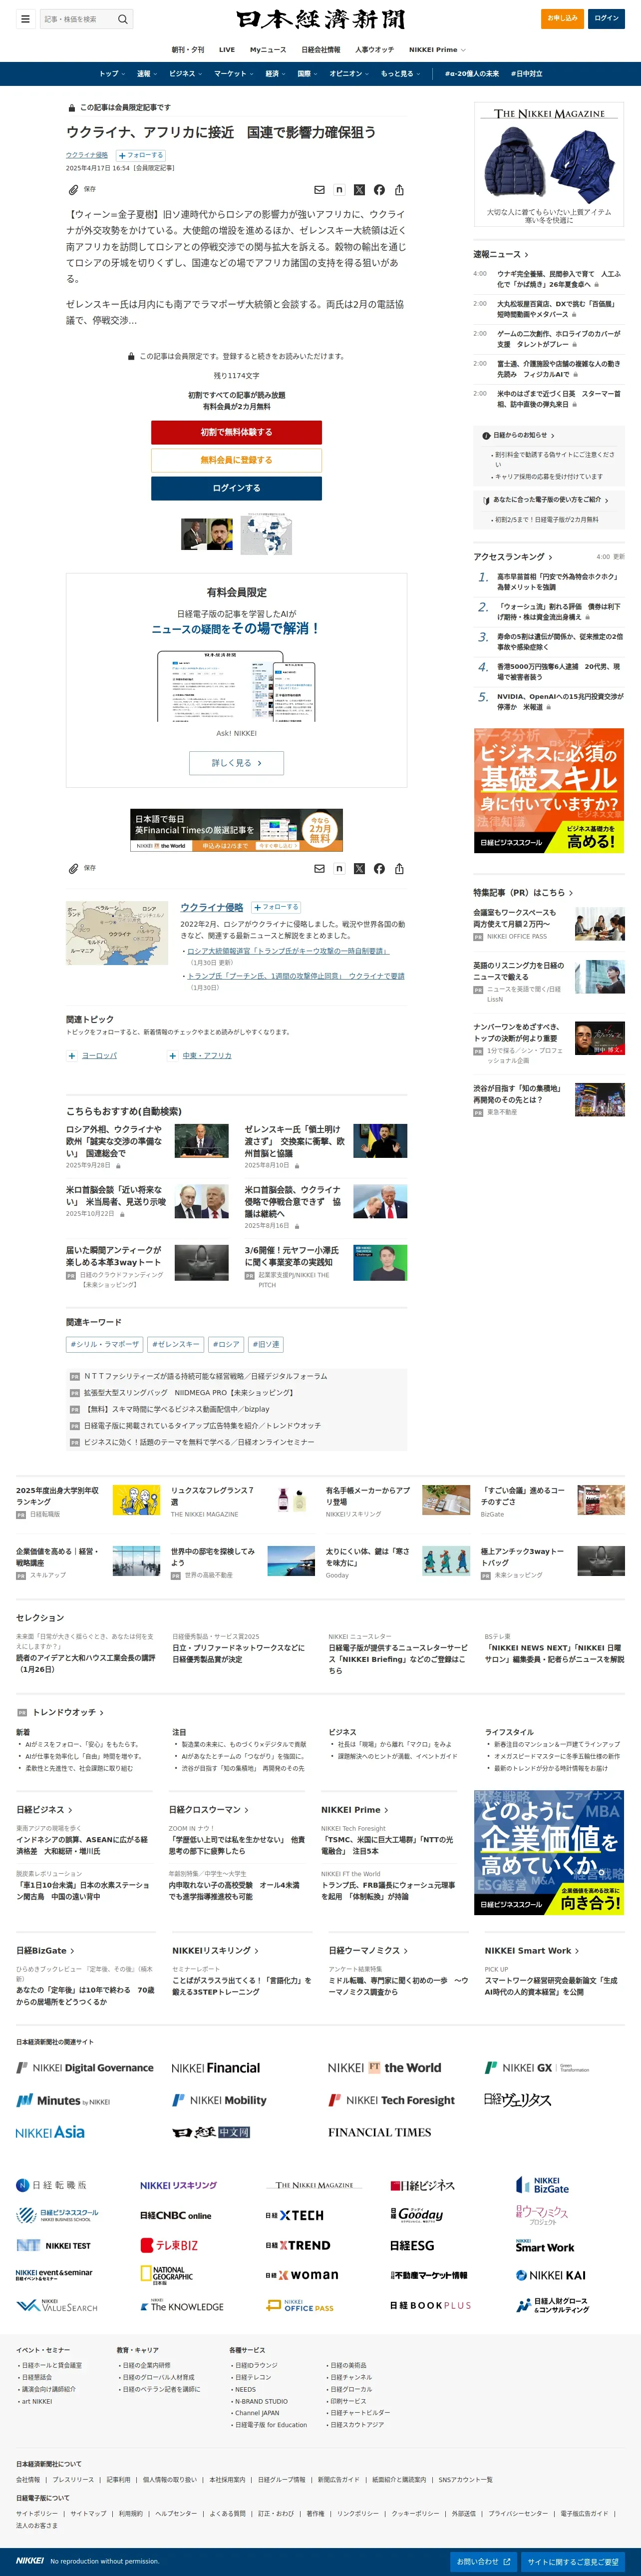Select the #ゼレンスキー keyword tag
641x2576 pixels.
click(175, 1344)
